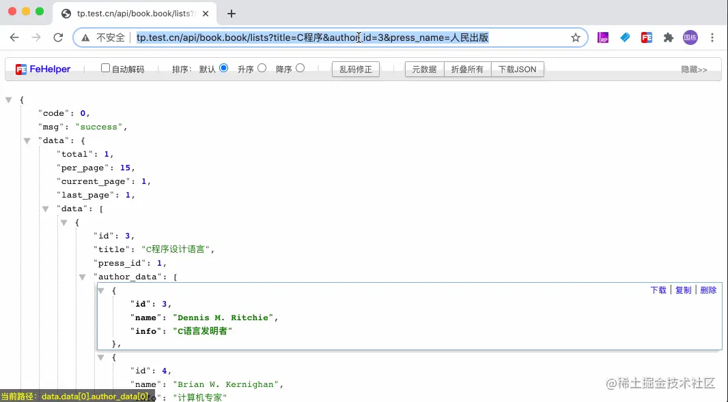Open the Chrome three-dot menu

coord(712,37)
